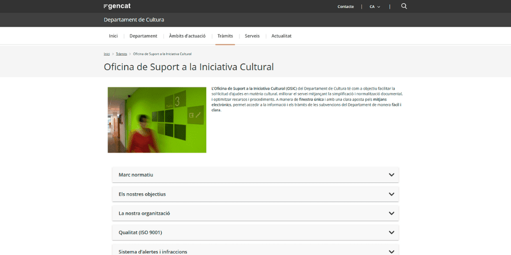Click the green office hallway photo

(157, 120)
